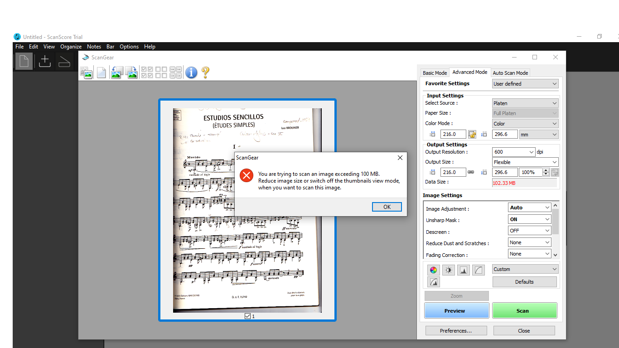Viewport: 619px width, 348px height.
Task: Open the Unsharp Mask dropdown
Action: (x=530, y=219)
